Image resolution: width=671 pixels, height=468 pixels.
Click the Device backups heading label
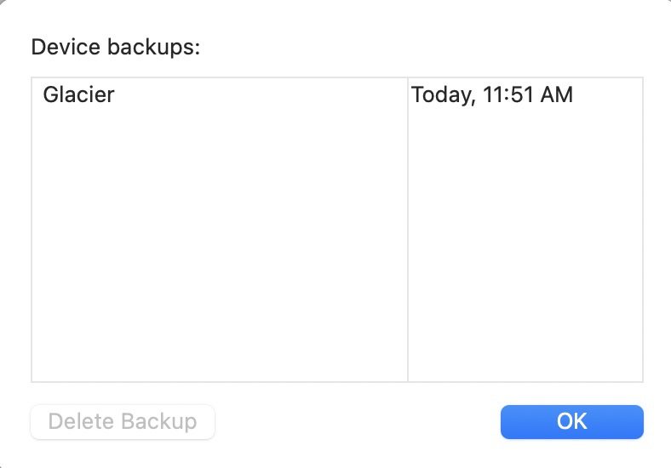click(x=115, y=47)
